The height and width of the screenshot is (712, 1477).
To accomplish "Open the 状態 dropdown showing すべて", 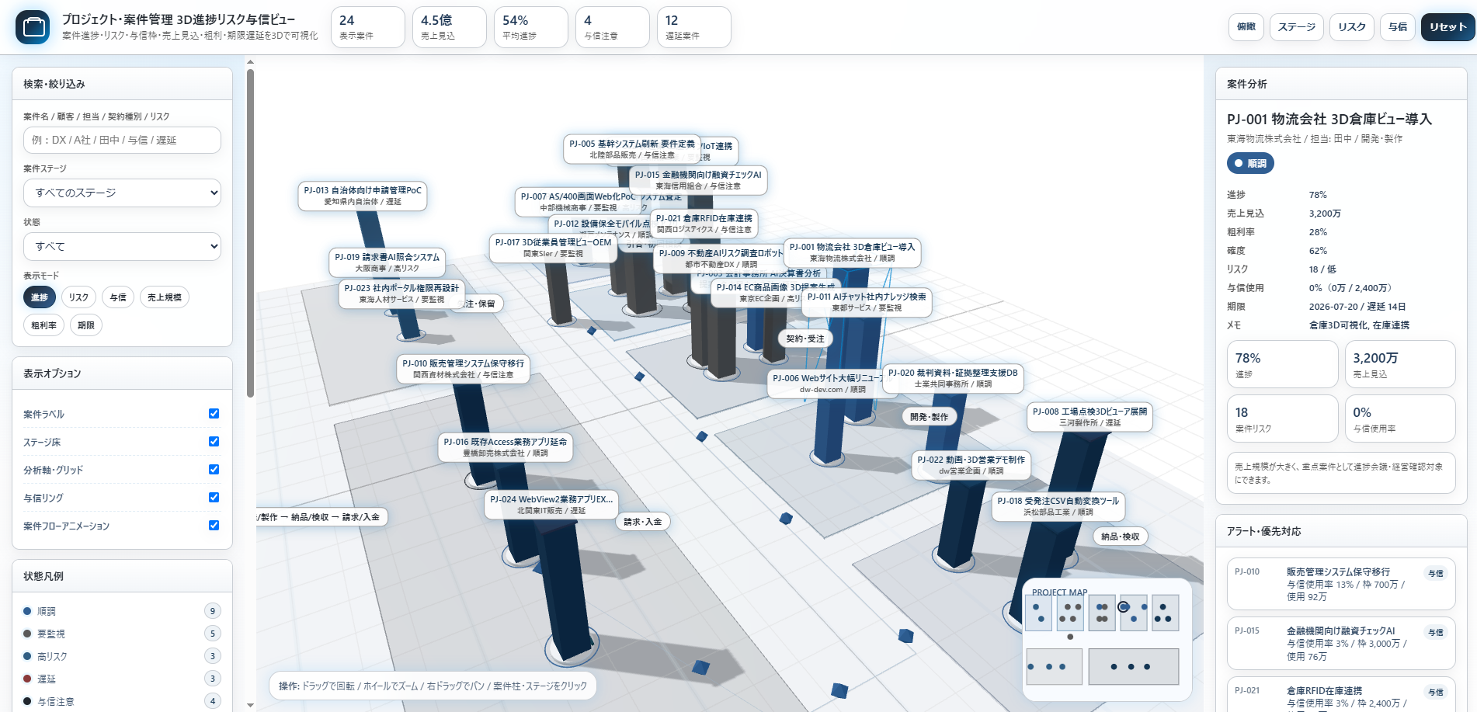I will point(122,246).
